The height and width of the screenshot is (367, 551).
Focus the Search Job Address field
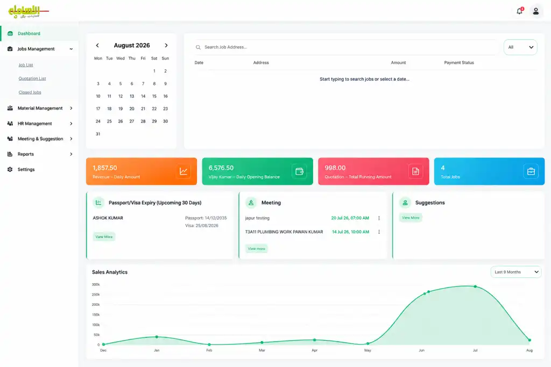tap(347, 47)
